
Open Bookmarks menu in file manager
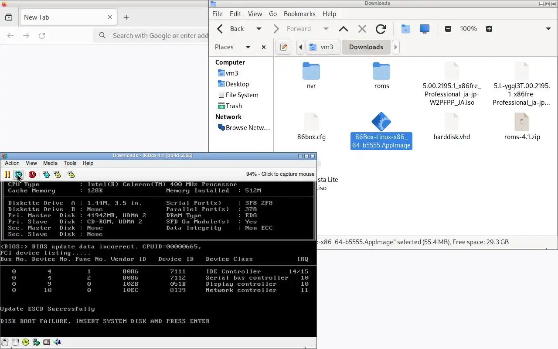click(x=299, y=14)
